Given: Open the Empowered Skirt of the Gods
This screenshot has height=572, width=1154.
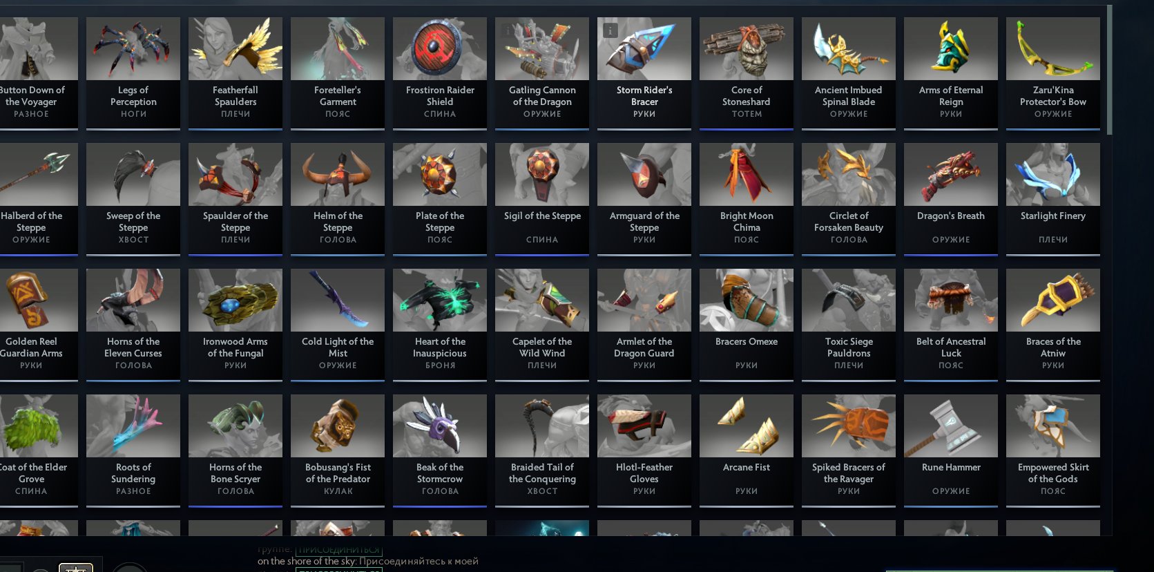Looking at the screenshot, I should pos(1053,450).
